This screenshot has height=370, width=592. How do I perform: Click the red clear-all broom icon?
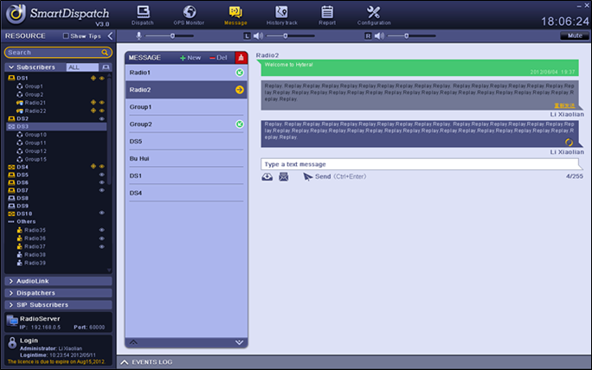[241, 58]
